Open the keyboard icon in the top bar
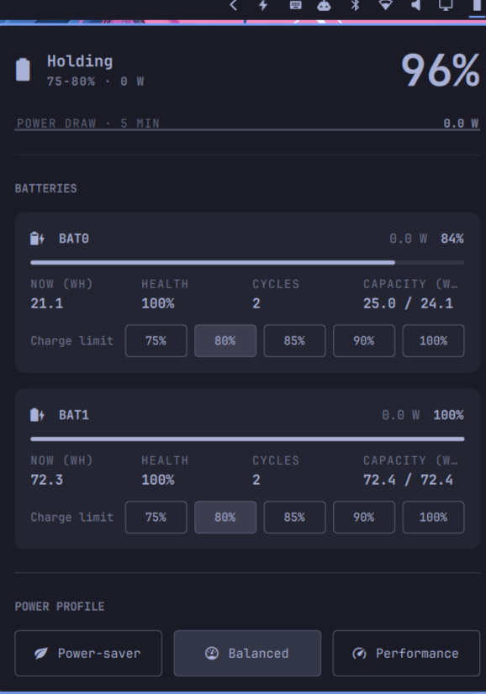The image size is (486, 694). point(295,5)
